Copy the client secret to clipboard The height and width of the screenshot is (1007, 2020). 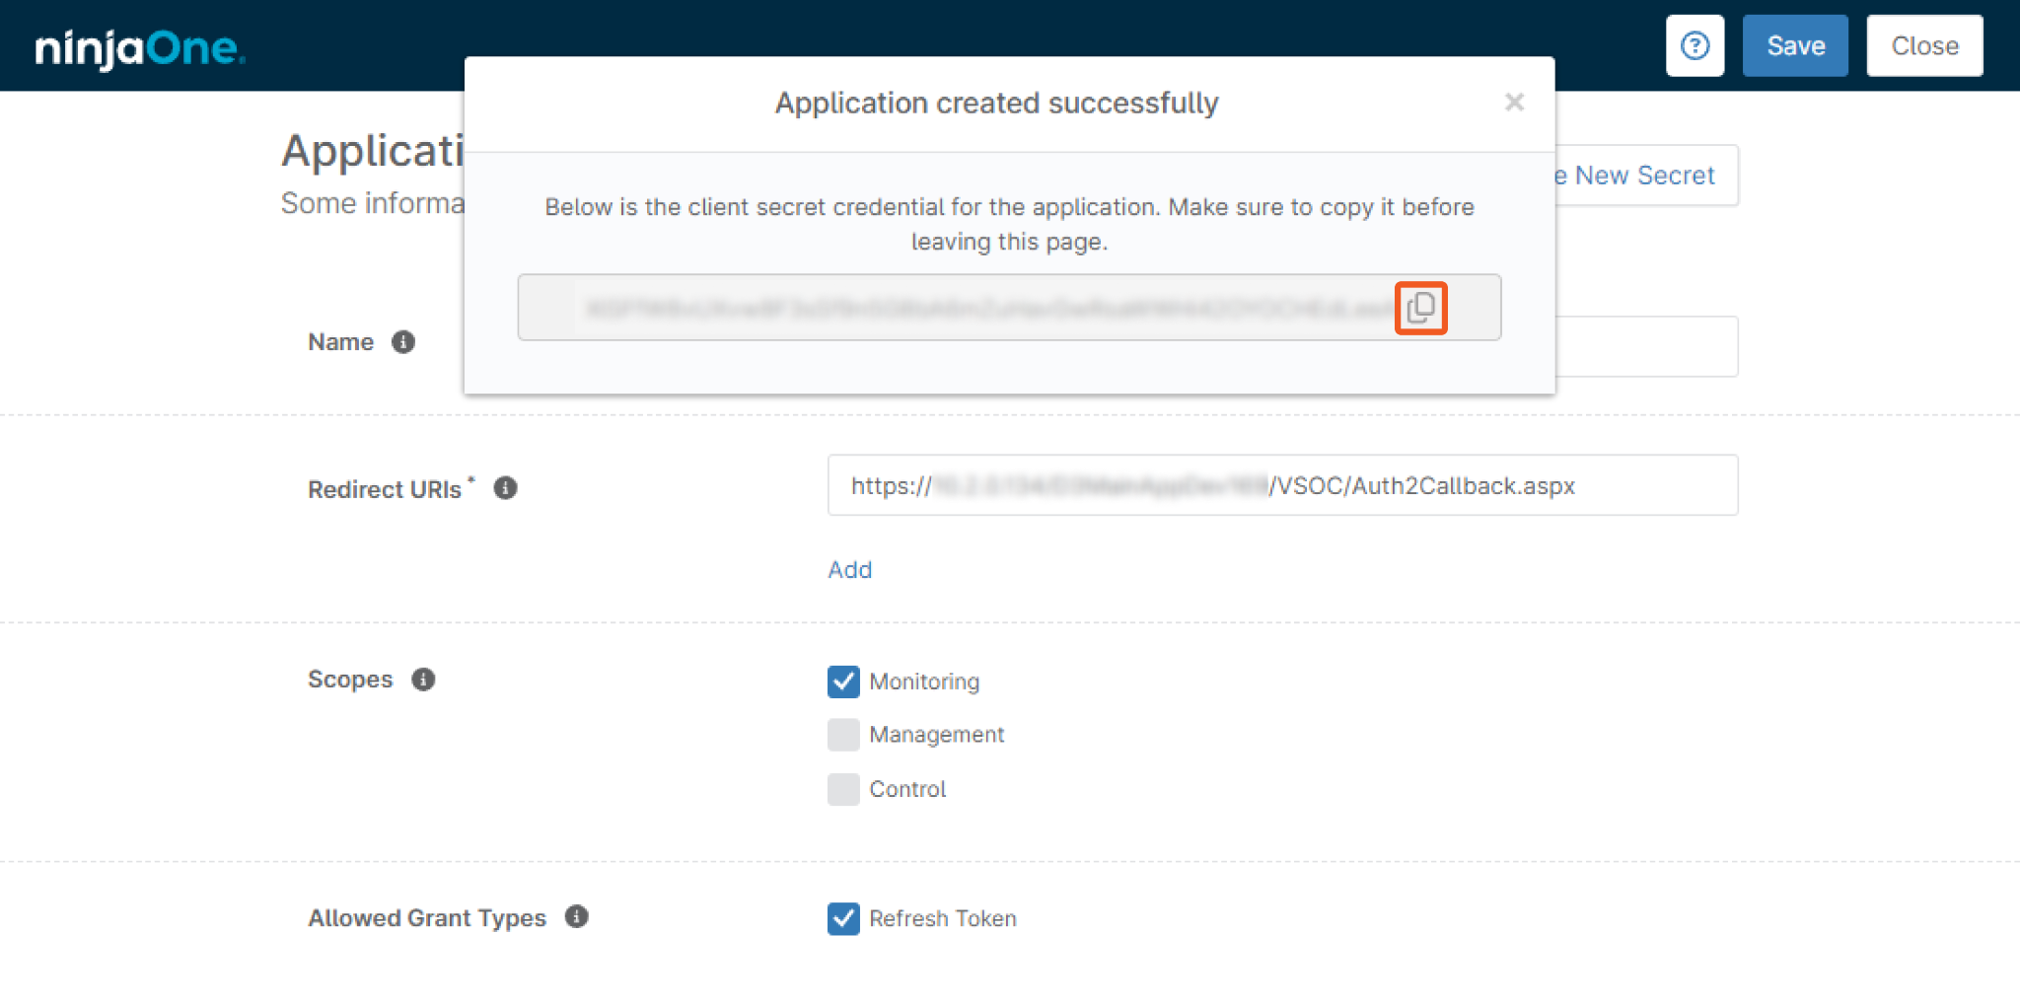(x=1420, y=308)
